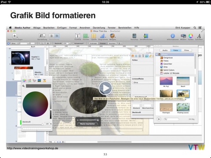Open the Einfügen menu
This screenshot has height=158, width=211.
point(62,28)
